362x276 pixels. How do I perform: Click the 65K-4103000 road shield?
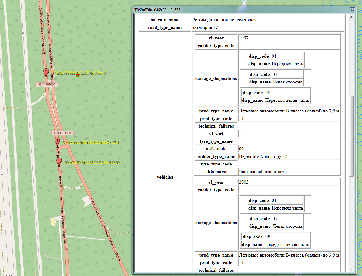[x=62, y=133]
